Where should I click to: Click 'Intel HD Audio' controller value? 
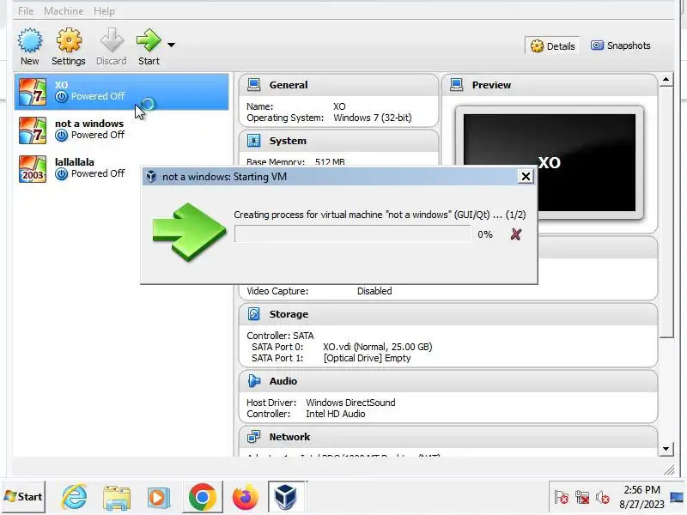click(336, 414)
